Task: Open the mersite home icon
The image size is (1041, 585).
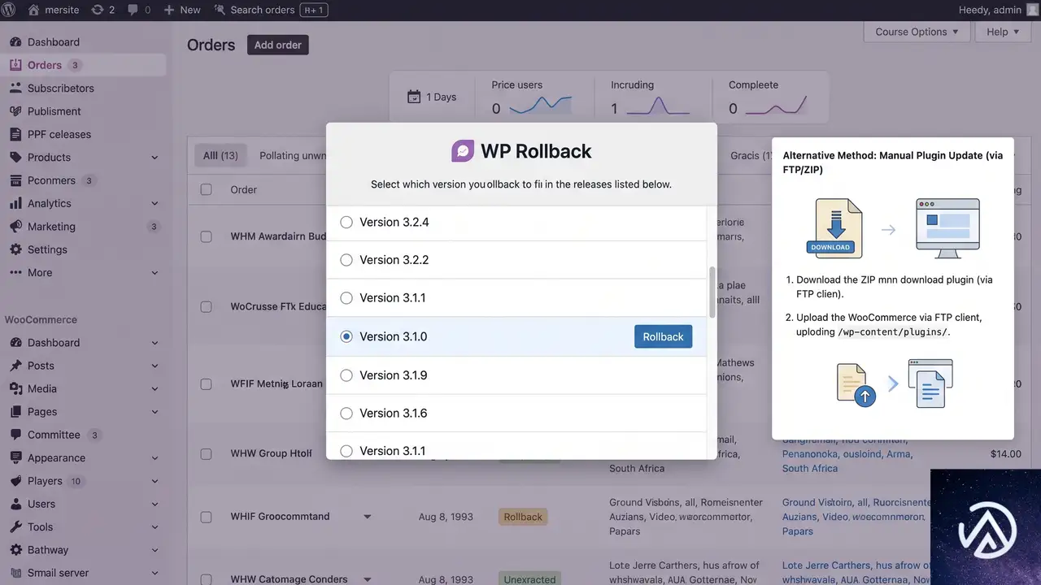Action: coord(33,10)
